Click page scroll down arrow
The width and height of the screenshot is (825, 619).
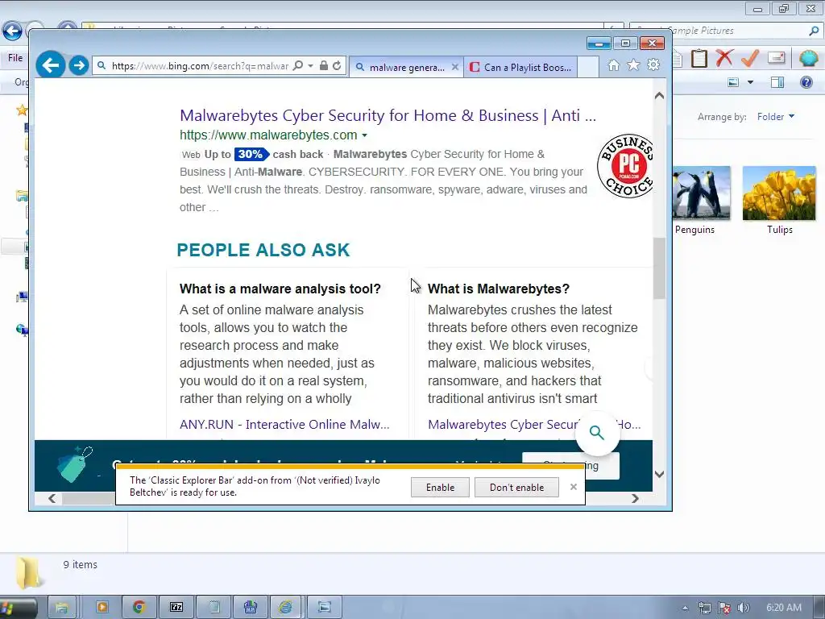(x=659, y=474)
